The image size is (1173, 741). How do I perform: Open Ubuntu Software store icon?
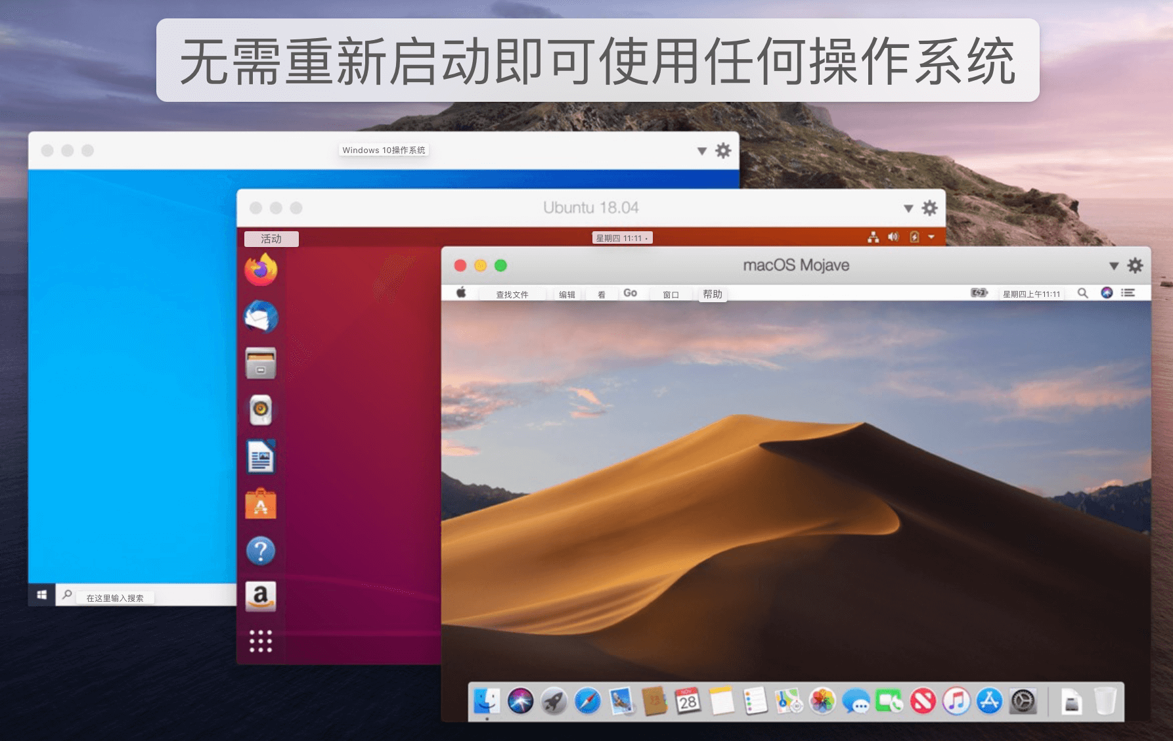[x=261, y=504]
